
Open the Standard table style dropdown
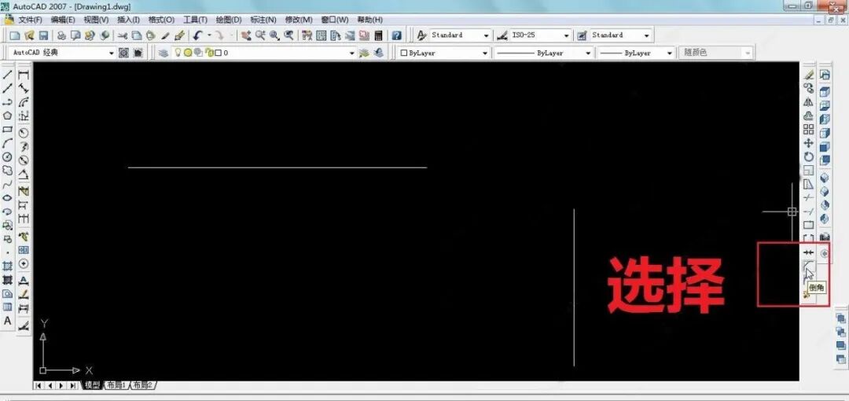point(646,35)
